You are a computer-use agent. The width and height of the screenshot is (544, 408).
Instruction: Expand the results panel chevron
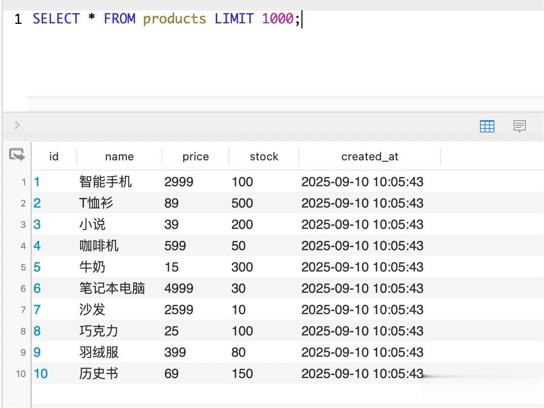(x=17, y=125)
